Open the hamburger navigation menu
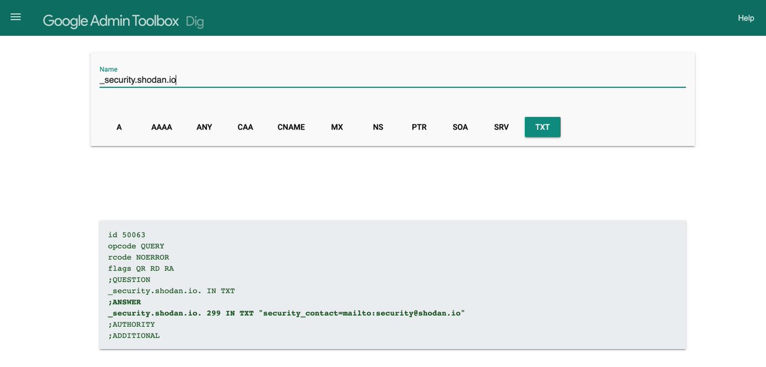 16,17
